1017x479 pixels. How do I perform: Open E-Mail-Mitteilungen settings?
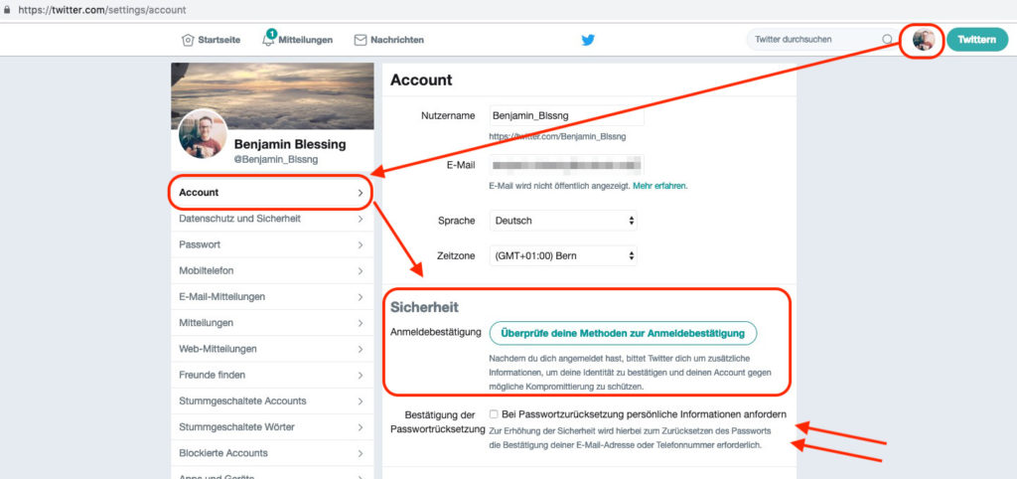point(271,296)
